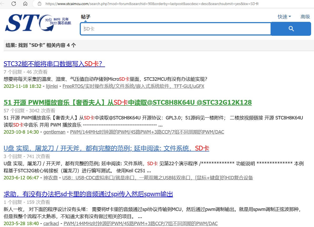Click date 2023-6-12 06:47
Viewport: 314px width, 227px height.
[x=21, y=178]
